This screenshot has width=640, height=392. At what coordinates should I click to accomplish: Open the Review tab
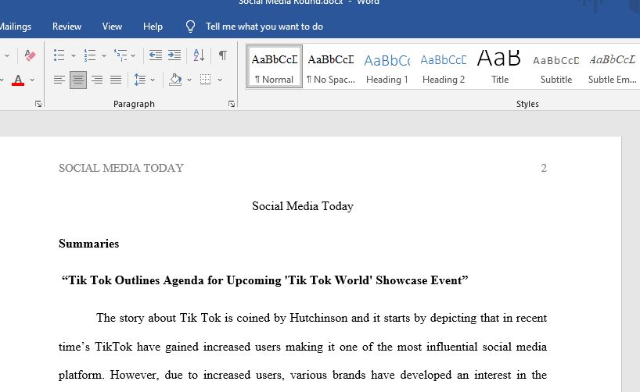tap(67, 27)
